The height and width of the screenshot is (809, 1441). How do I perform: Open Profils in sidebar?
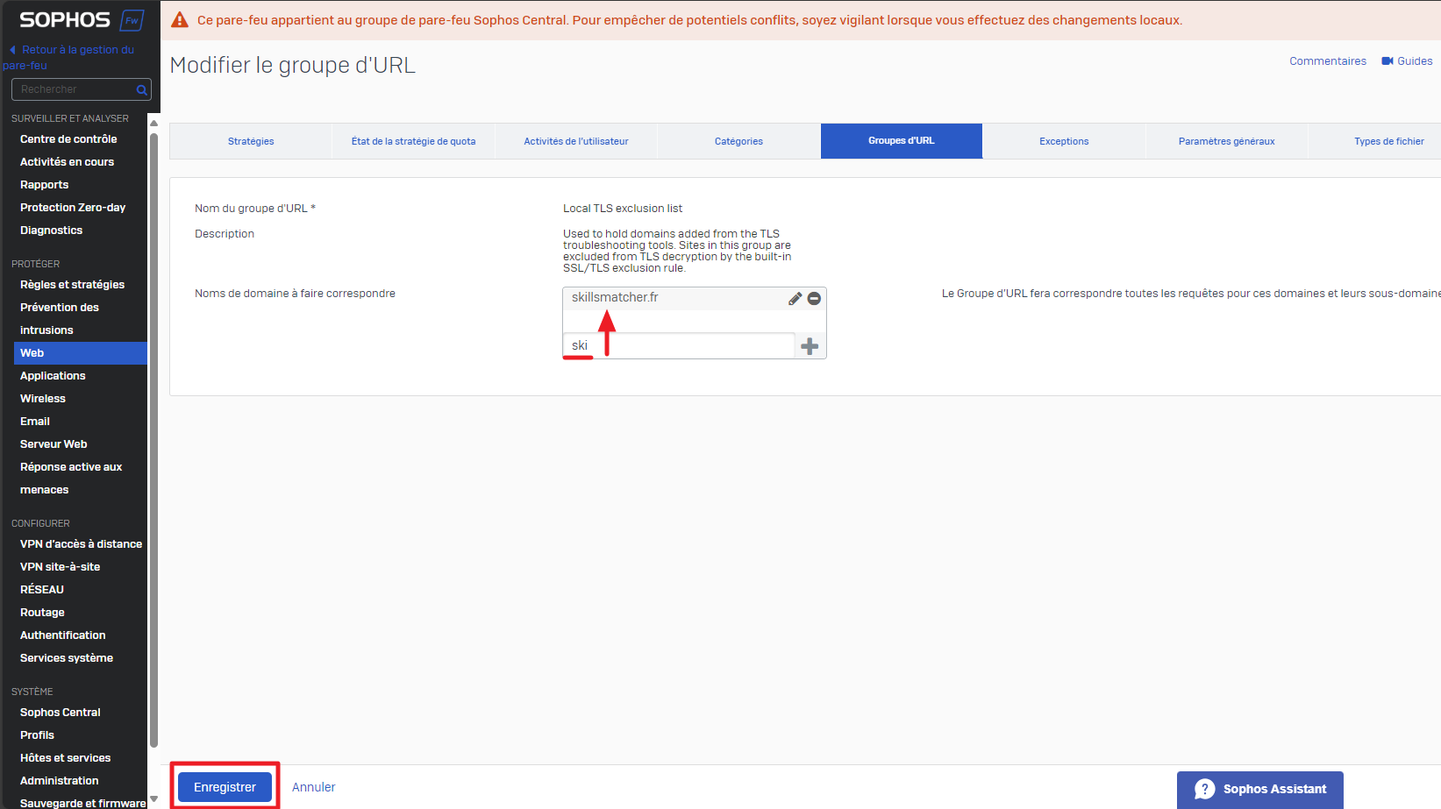coord(37,735)
